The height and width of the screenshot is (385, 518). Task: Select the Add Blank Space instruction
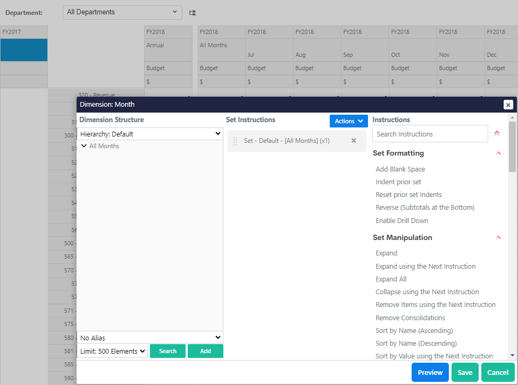point(400,169)
